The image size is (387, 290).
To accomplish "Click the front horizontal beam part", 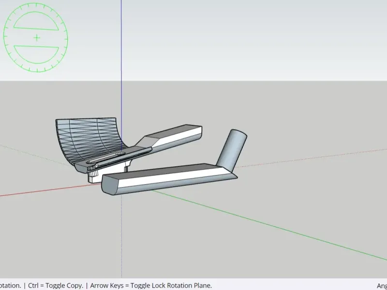I will coord(169,179).
